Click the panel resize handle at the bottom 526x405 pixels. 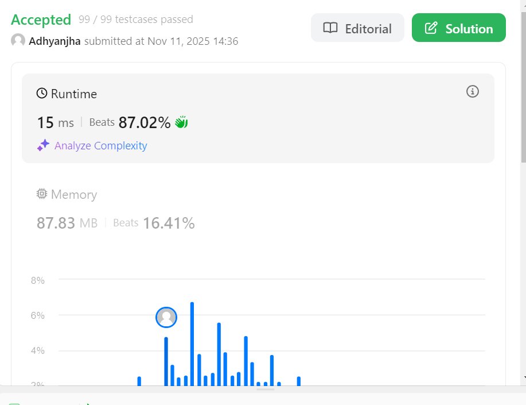click(x=266, y=389)
